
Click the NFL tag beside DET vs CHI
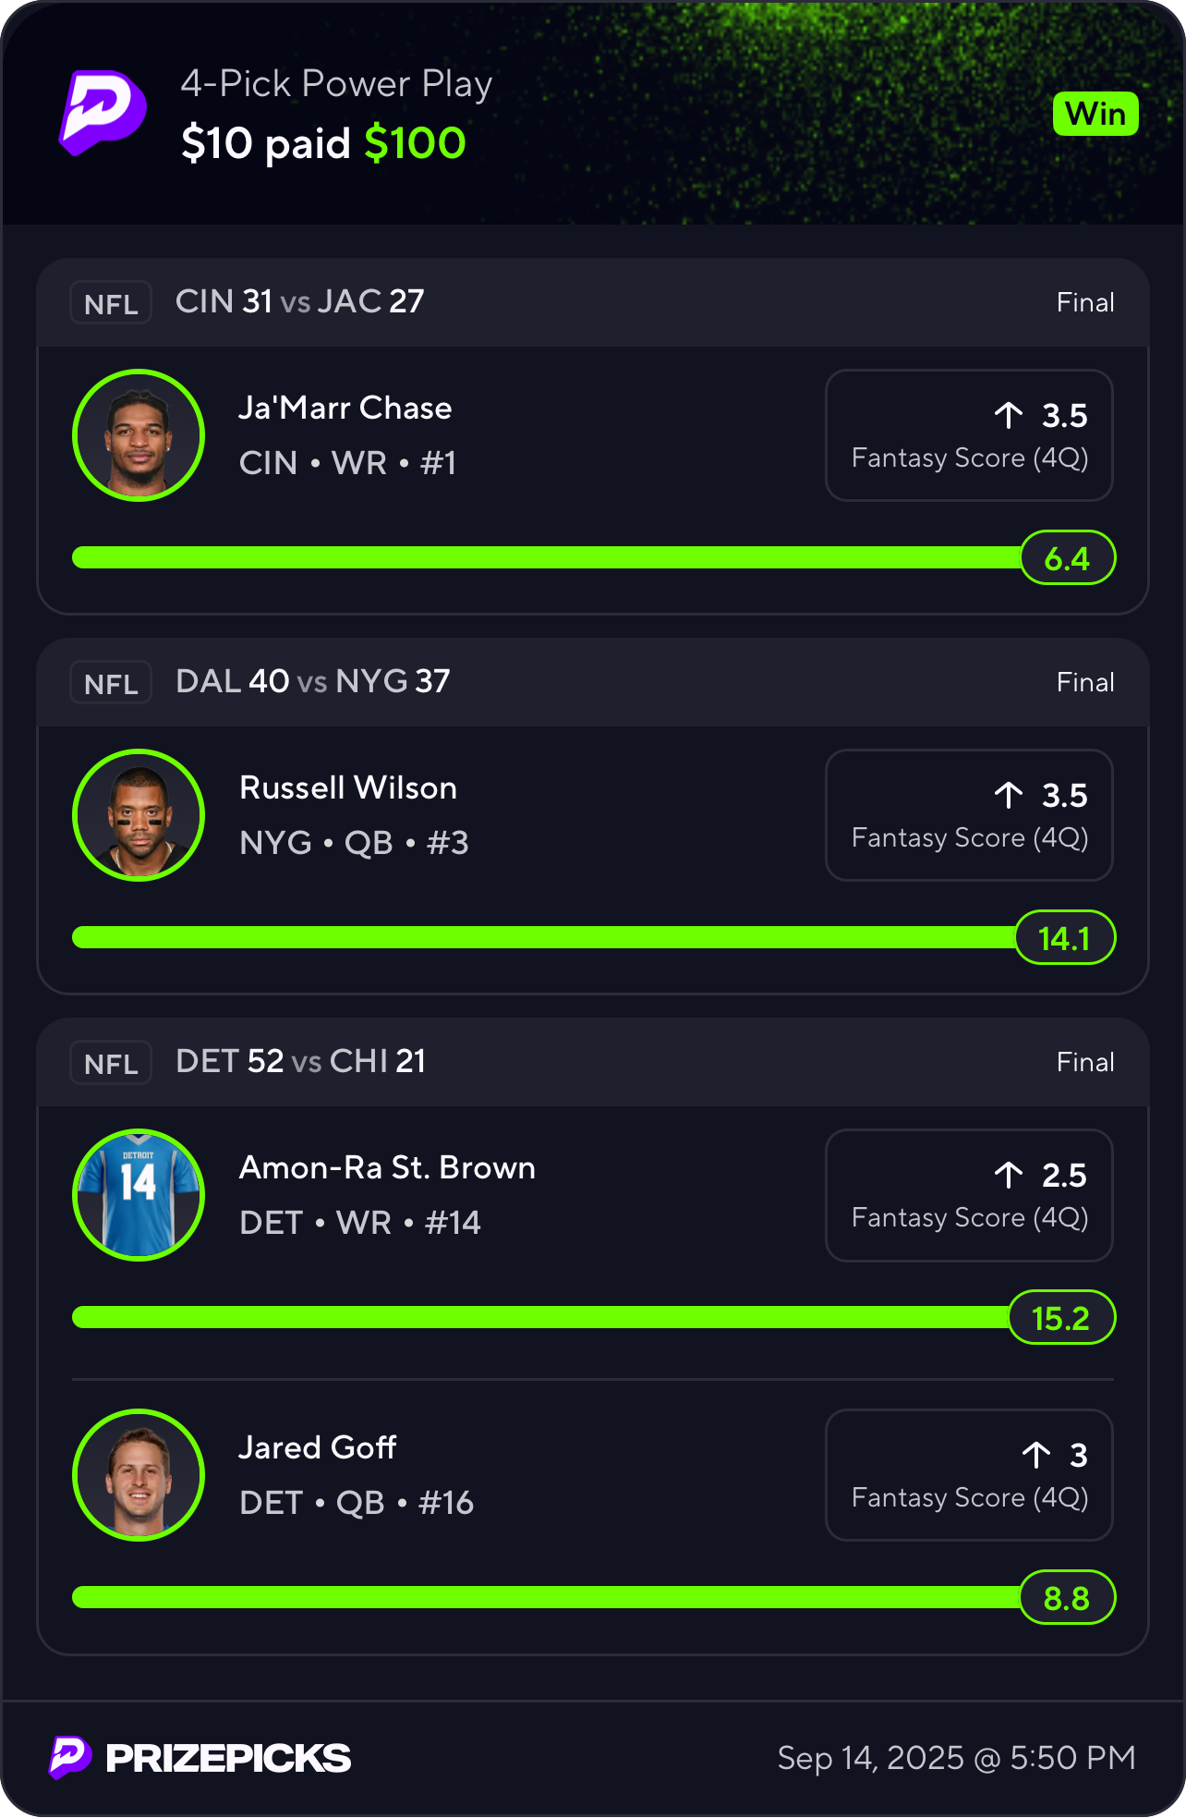point(111,1063)
